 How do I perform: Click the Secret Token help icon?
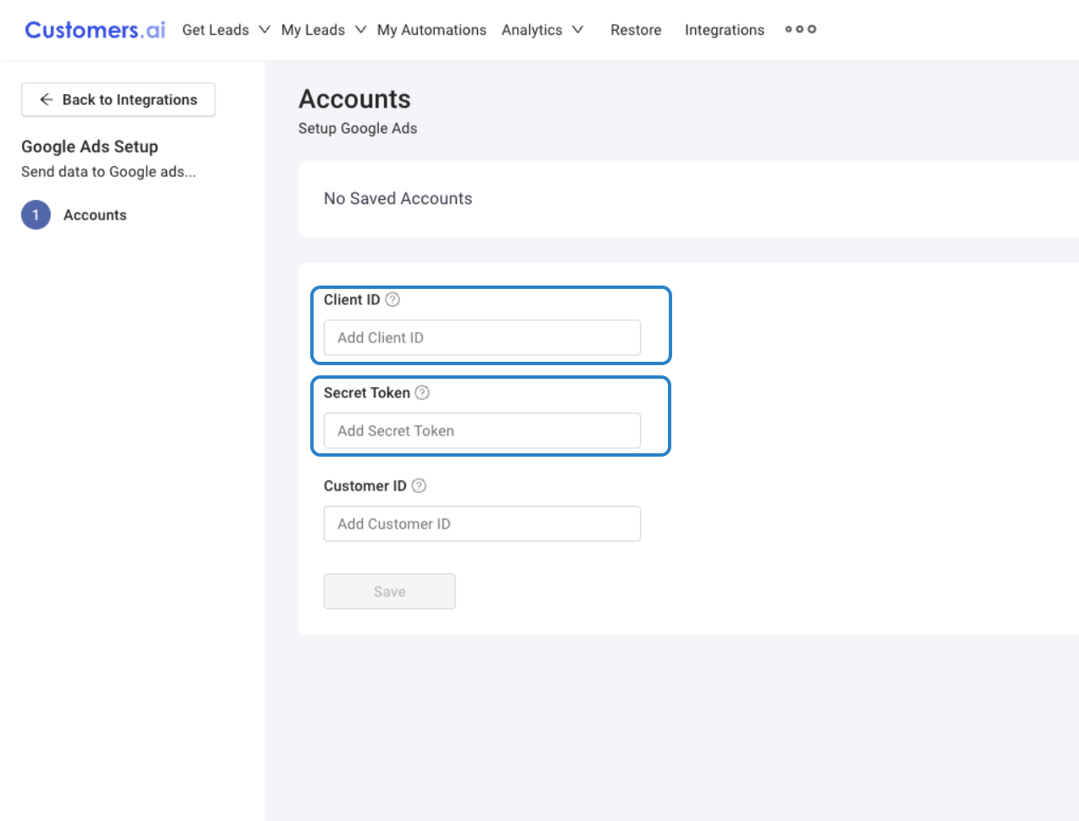click(x=422, y=392)
